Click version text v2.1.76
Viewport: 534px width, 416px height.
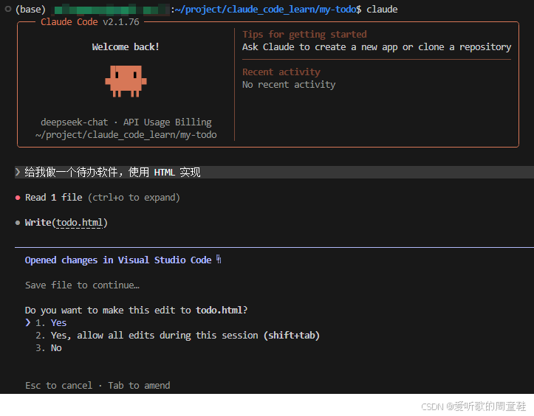coord(121,22)
